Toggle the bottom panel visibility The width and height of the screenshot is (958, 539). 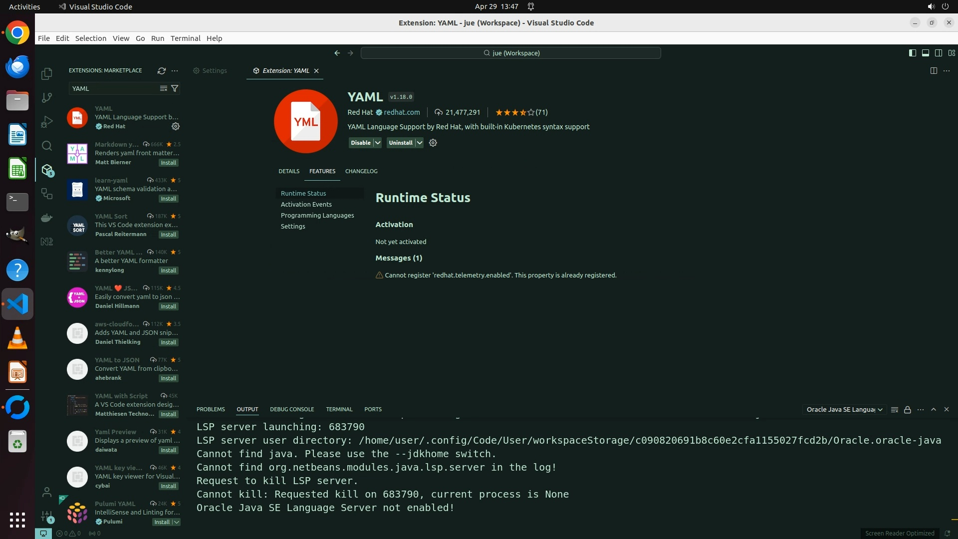pos(925,53)
